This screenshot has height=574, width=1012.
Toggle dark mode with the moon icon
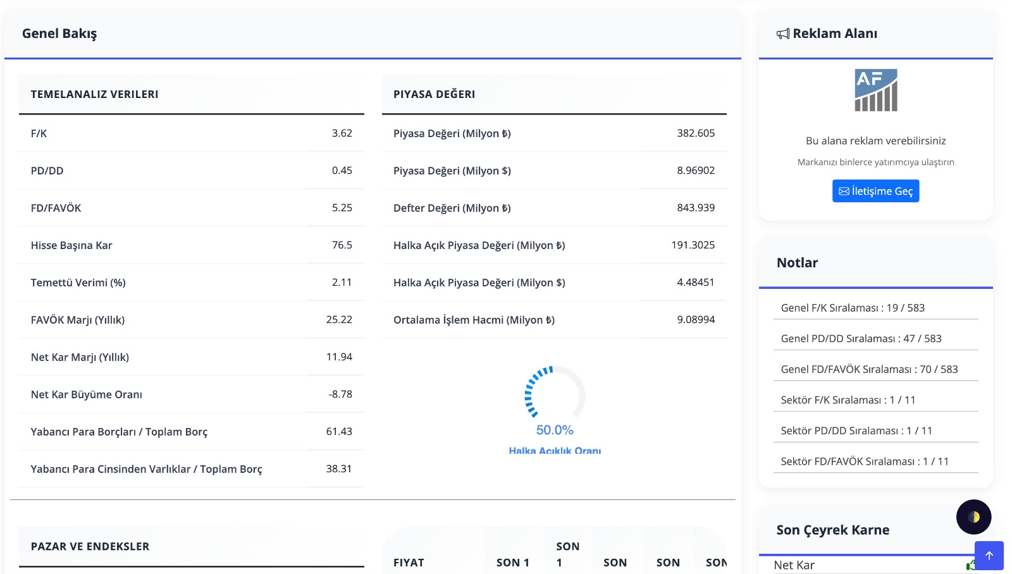click(x=974, y=517)
